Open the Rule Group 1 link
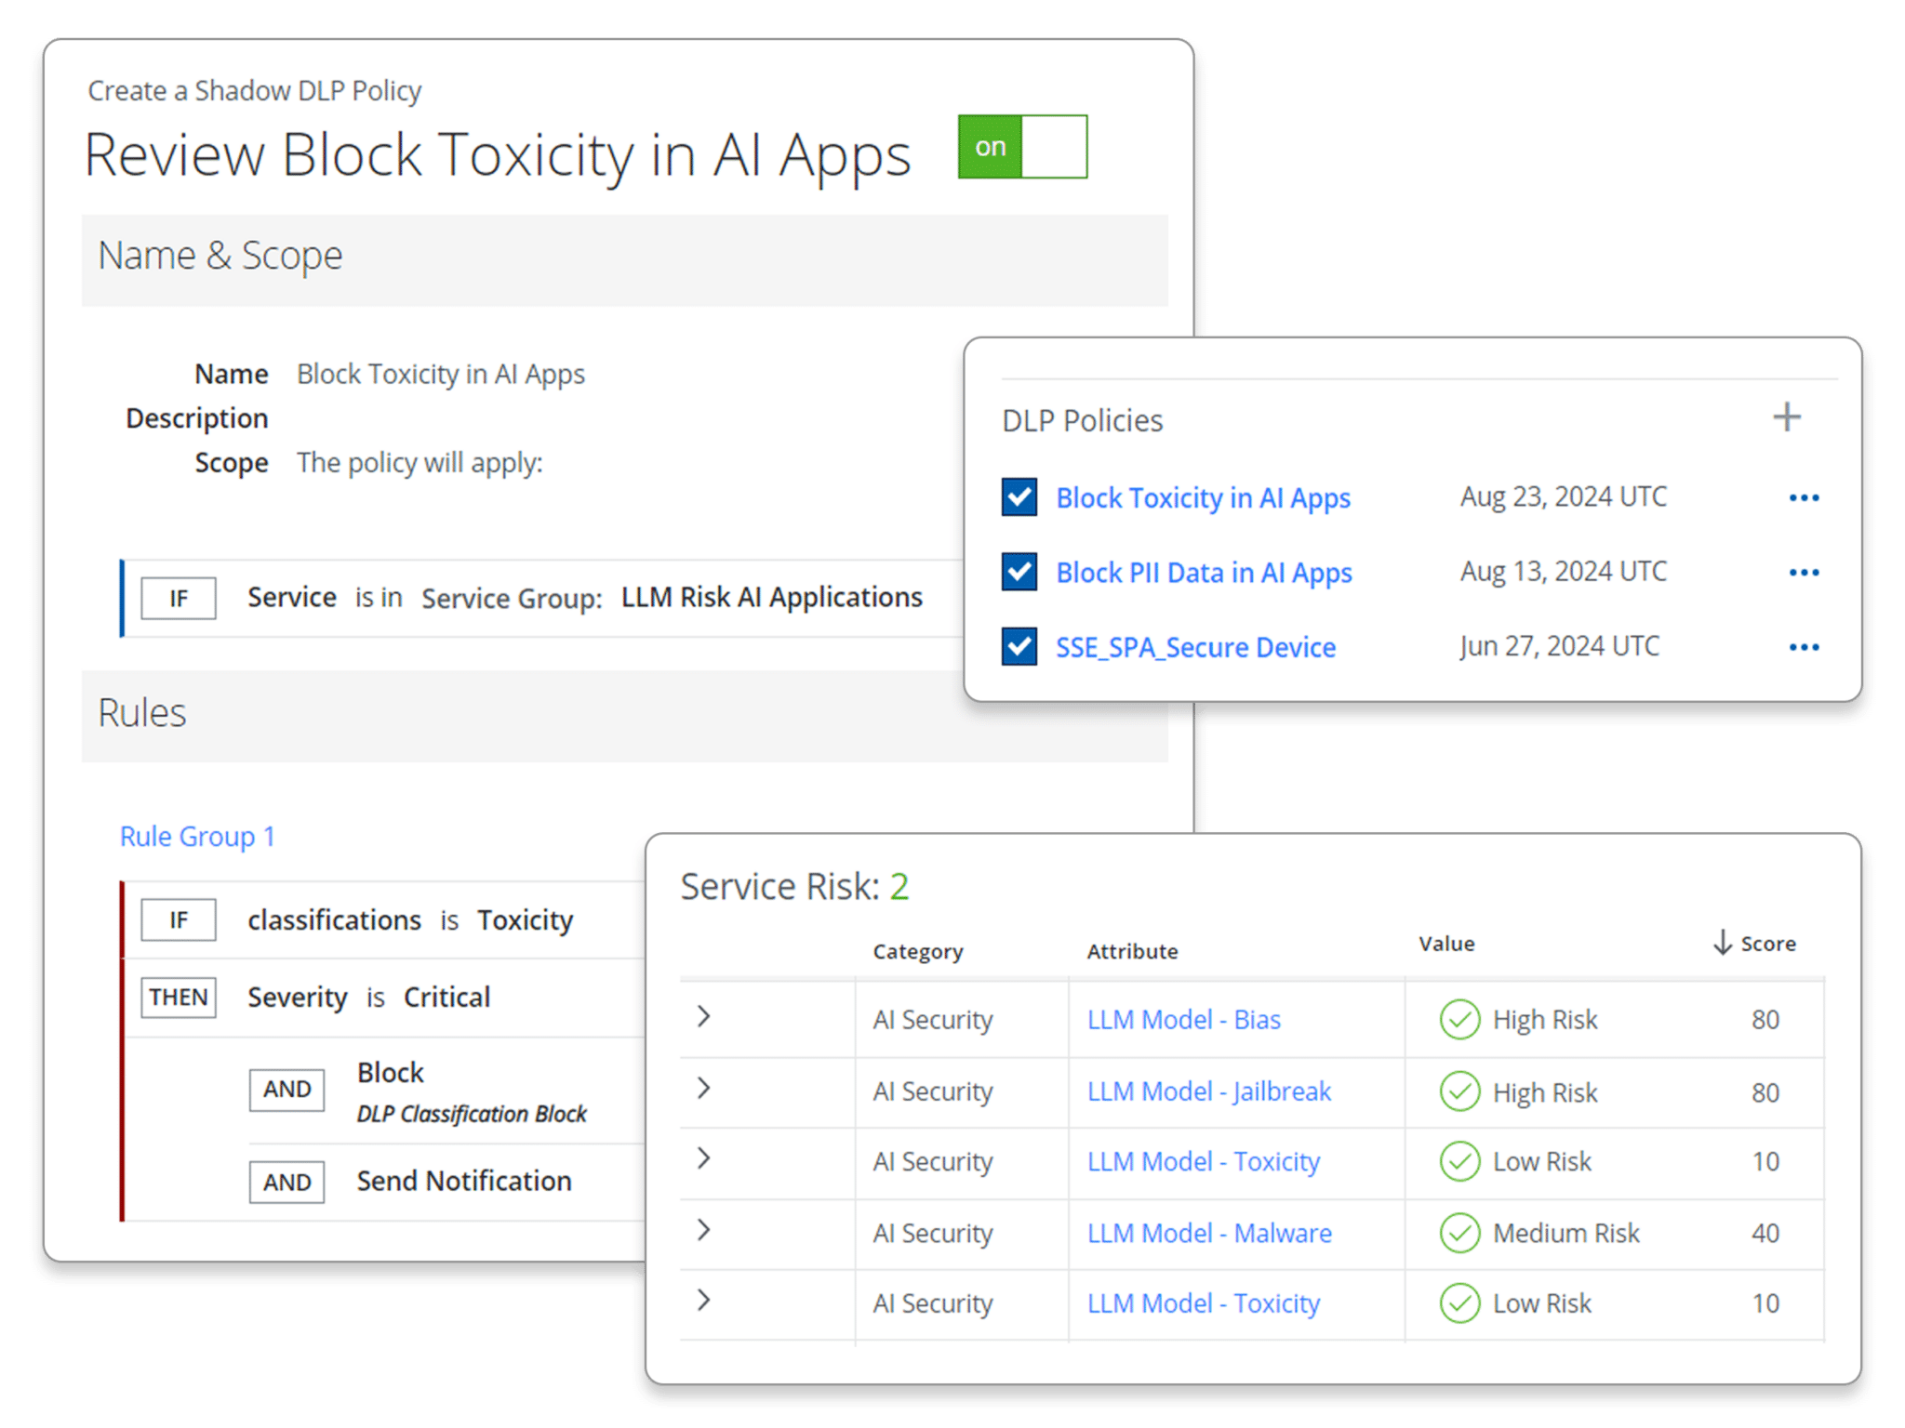Viewport: 1905px width, 1428px height. (197, 837)
